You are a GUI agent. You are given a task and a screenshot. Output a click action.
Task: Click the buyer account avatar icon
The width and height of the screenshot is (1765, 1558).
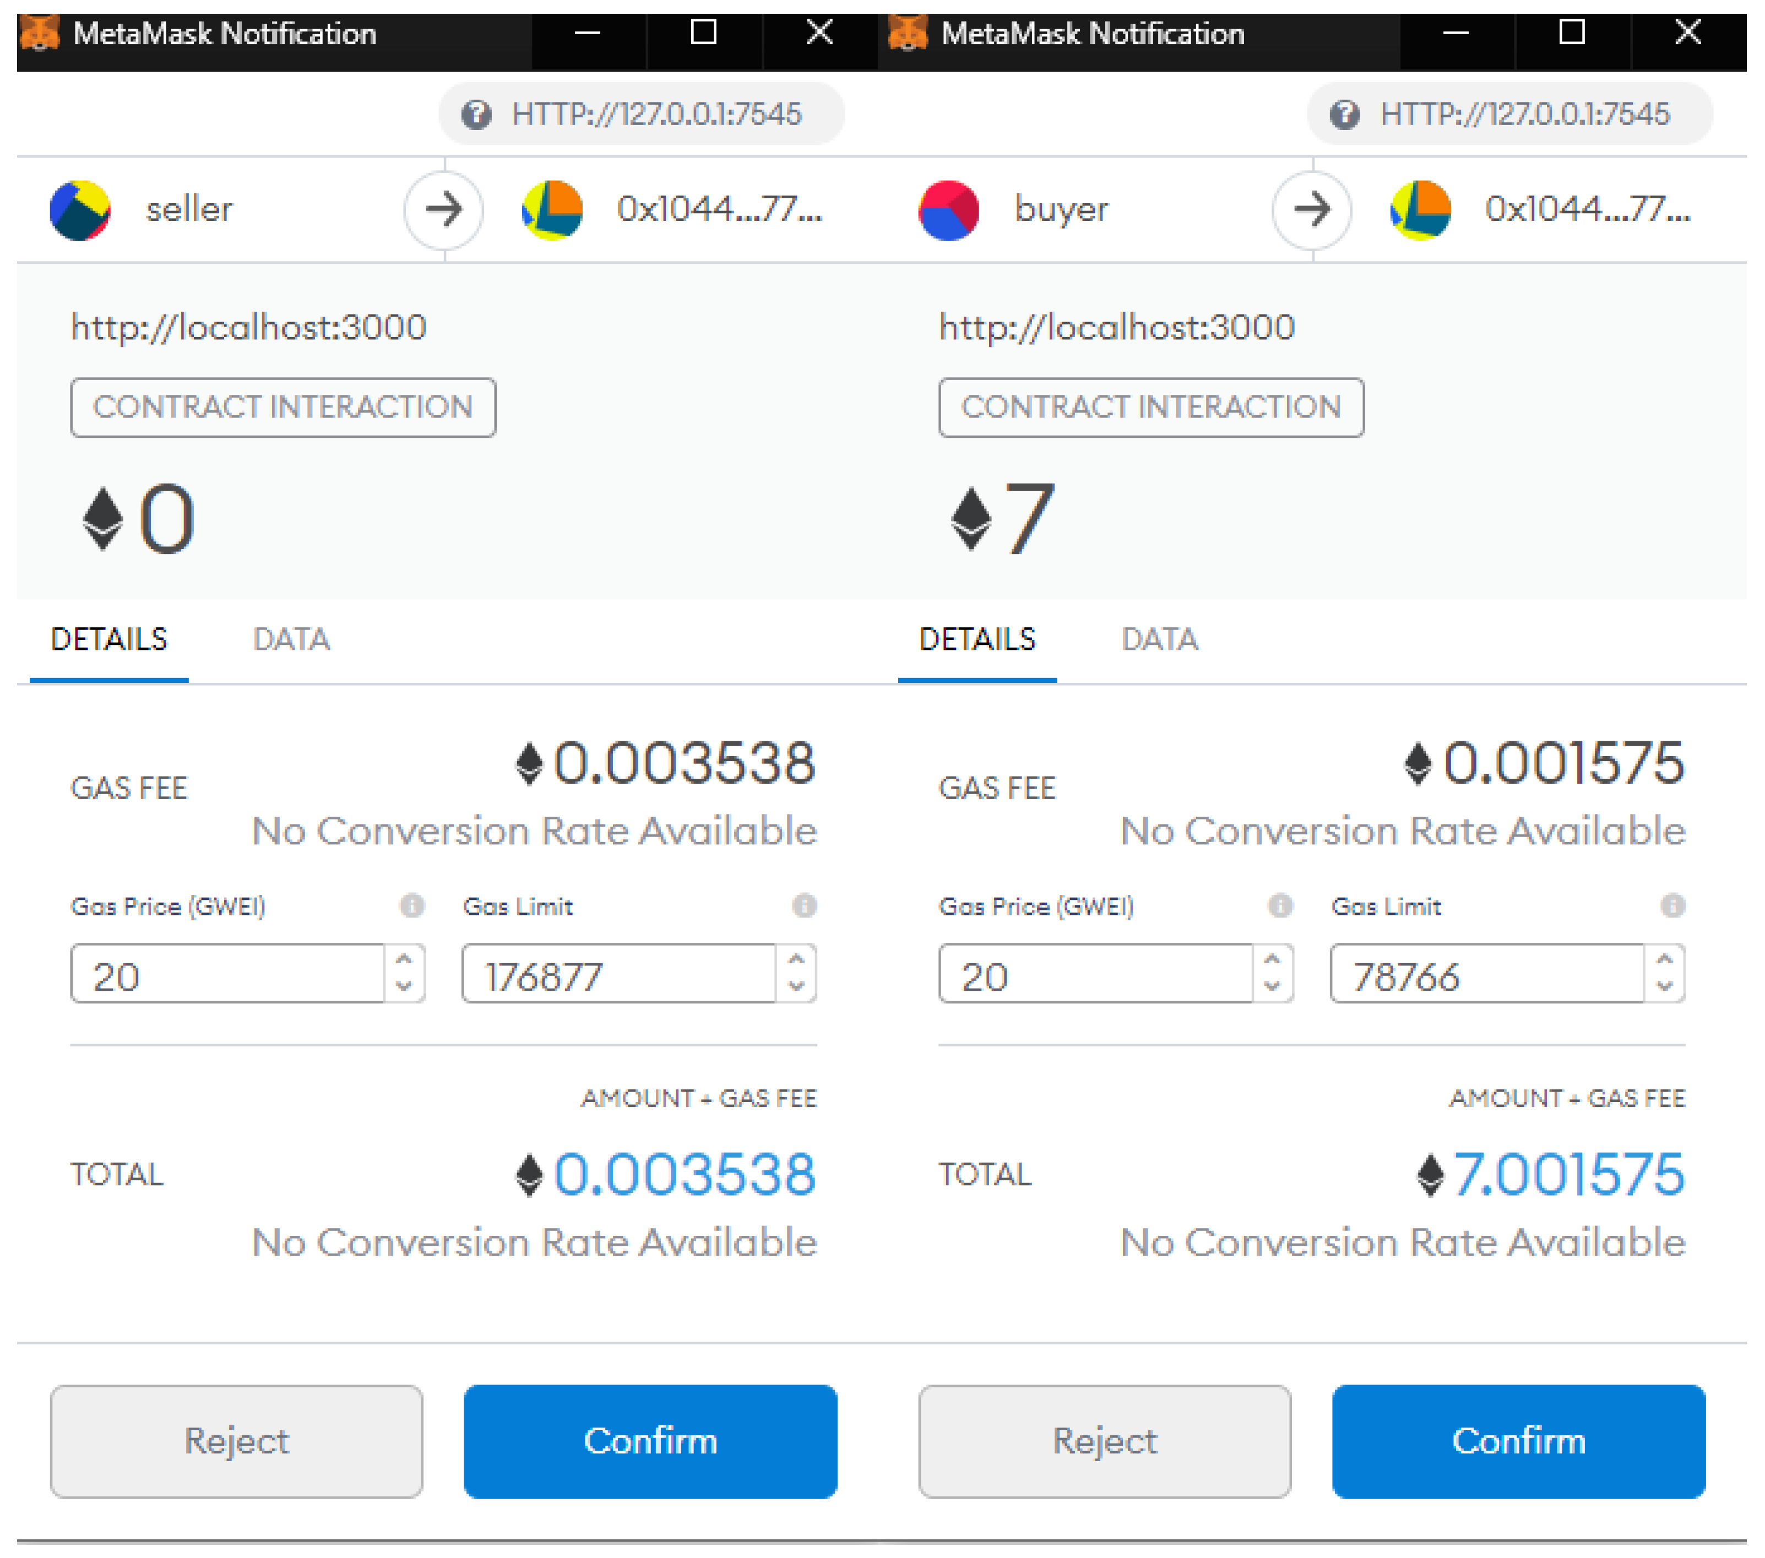point(948,210)
